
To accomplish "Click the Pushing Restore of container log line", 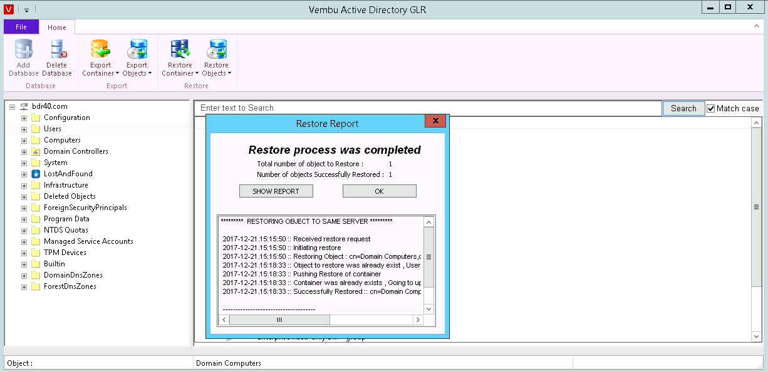I will 301,274.
